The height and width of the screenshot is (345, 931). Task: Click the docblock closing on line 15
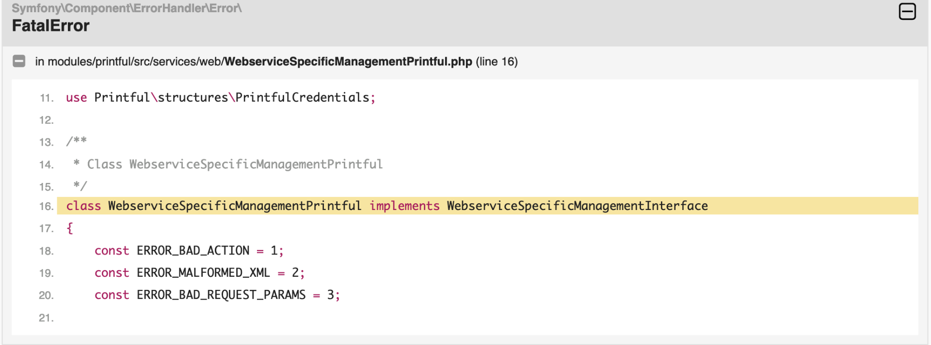[80, 186]
